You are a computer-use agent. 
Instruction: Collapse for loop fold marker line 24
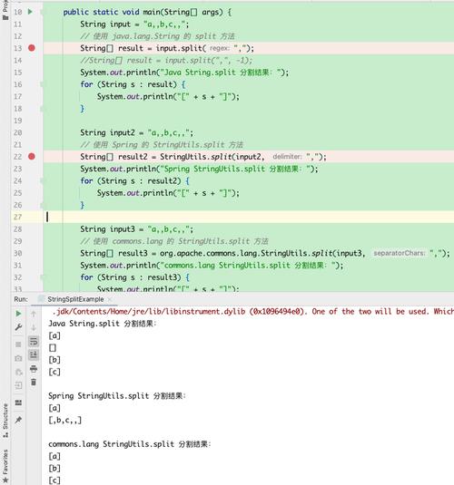(x=42, y=181)
